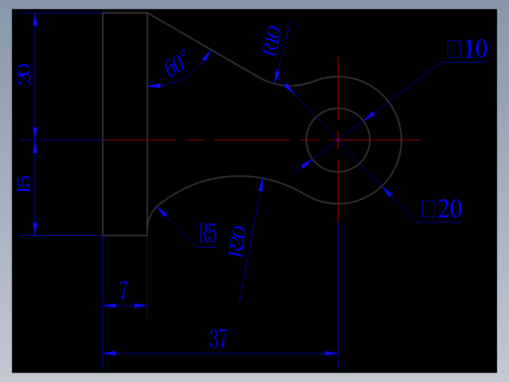
Task: Click the circle center crosshair point
Action: coord(338,140)
